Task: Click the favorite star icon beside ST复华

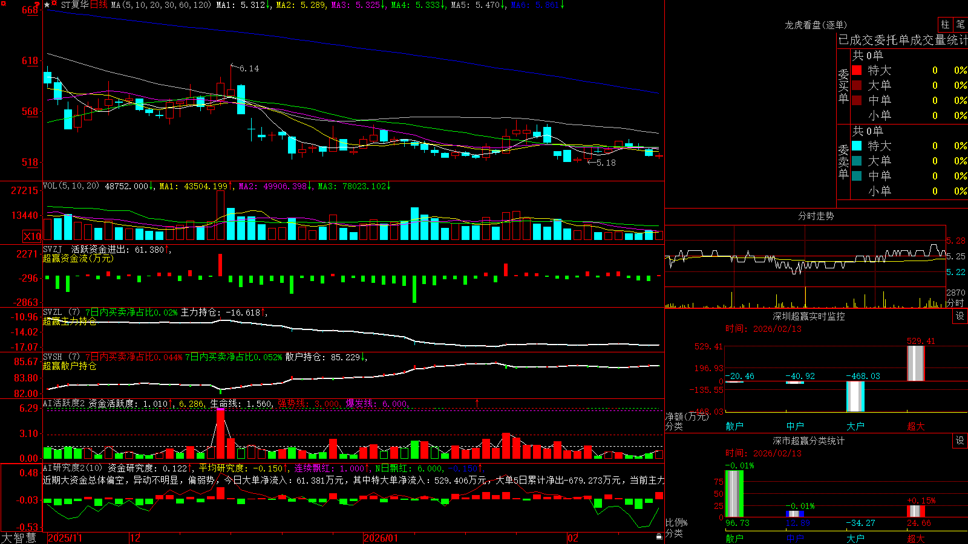Action: [x=47, y=5]
